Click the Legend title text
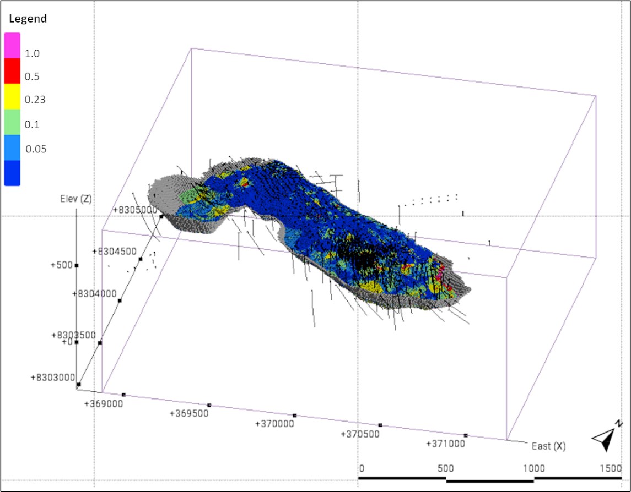Image resolution: width=631 pixels, height=492 pixels. point(28,19)
